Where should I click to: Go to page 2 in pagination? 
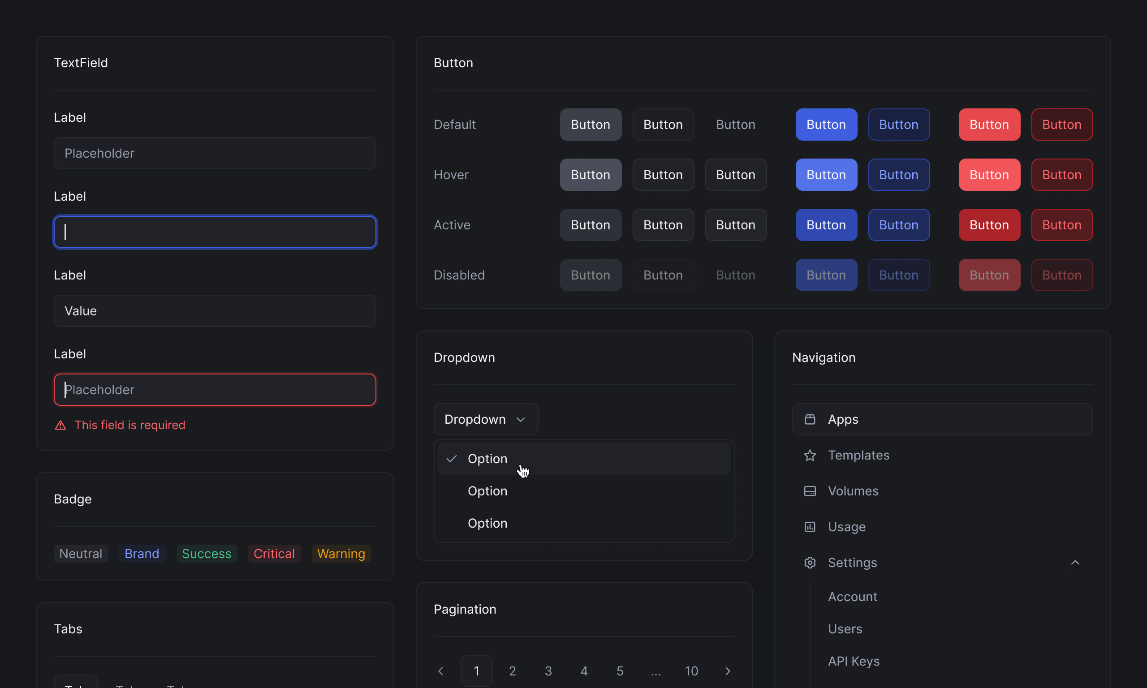coord(512,671)
